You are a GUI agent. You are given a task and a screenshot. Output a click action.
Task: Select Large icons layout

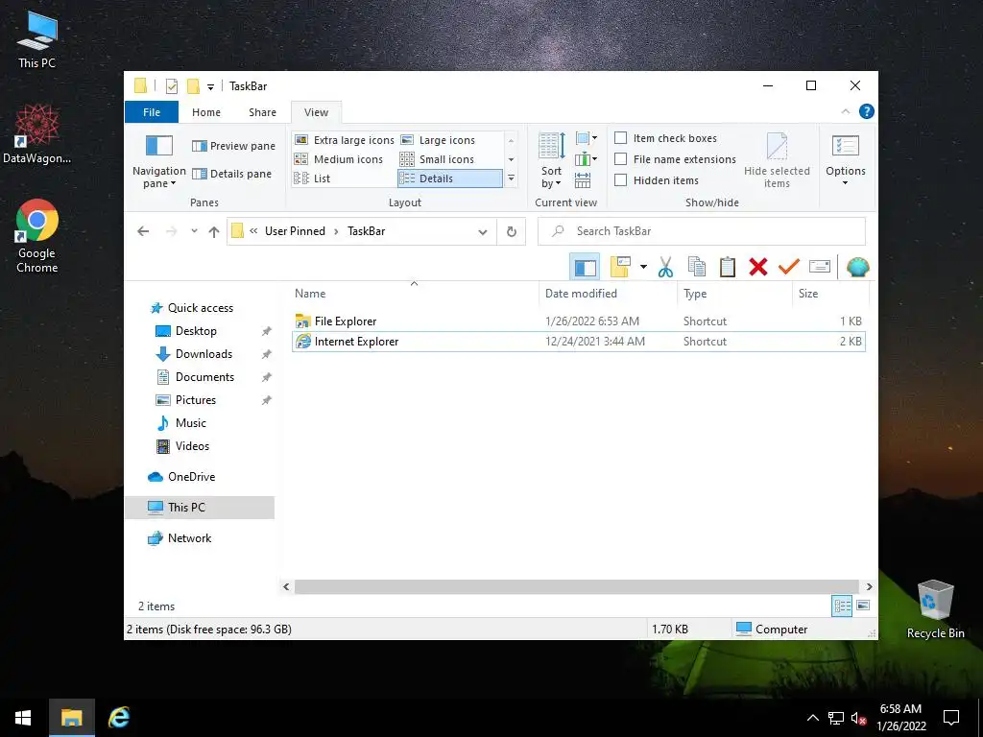(438, 140)
